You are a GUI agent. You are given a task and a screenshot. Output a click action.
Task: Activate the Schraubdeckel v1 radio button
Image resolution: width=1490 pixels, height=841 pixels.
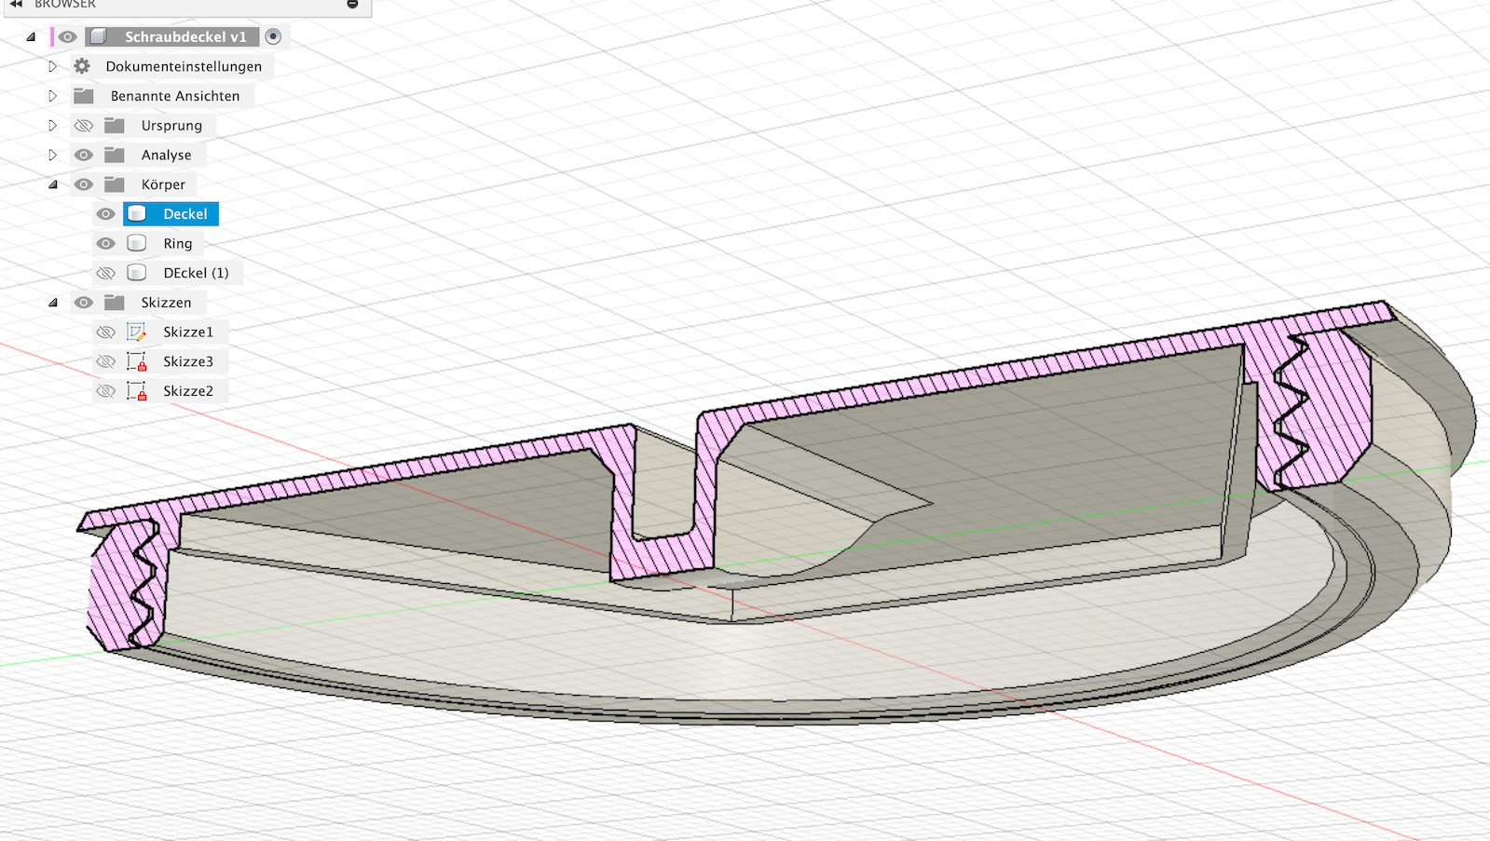pyautogui.click(x=273, y=36)
